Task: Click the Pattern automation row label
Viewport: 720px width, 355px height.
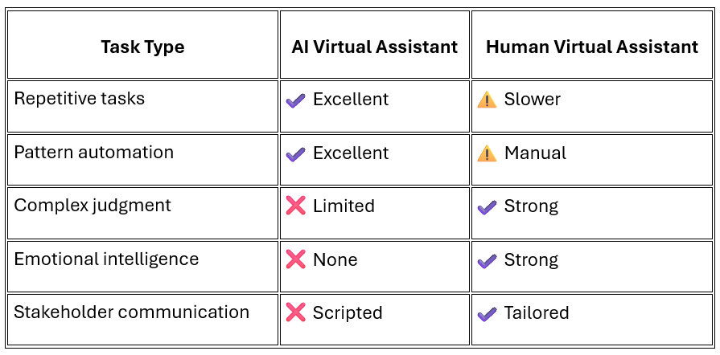Action: [93, 152]
